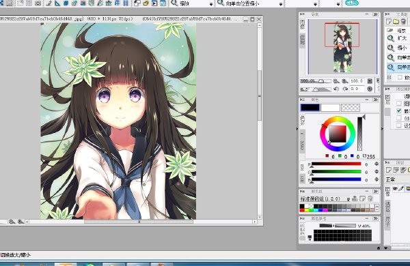This screenshot has height=266, width=410.
Task: Click the yellow folder icon in tool panel
Action: click(396, 21)
